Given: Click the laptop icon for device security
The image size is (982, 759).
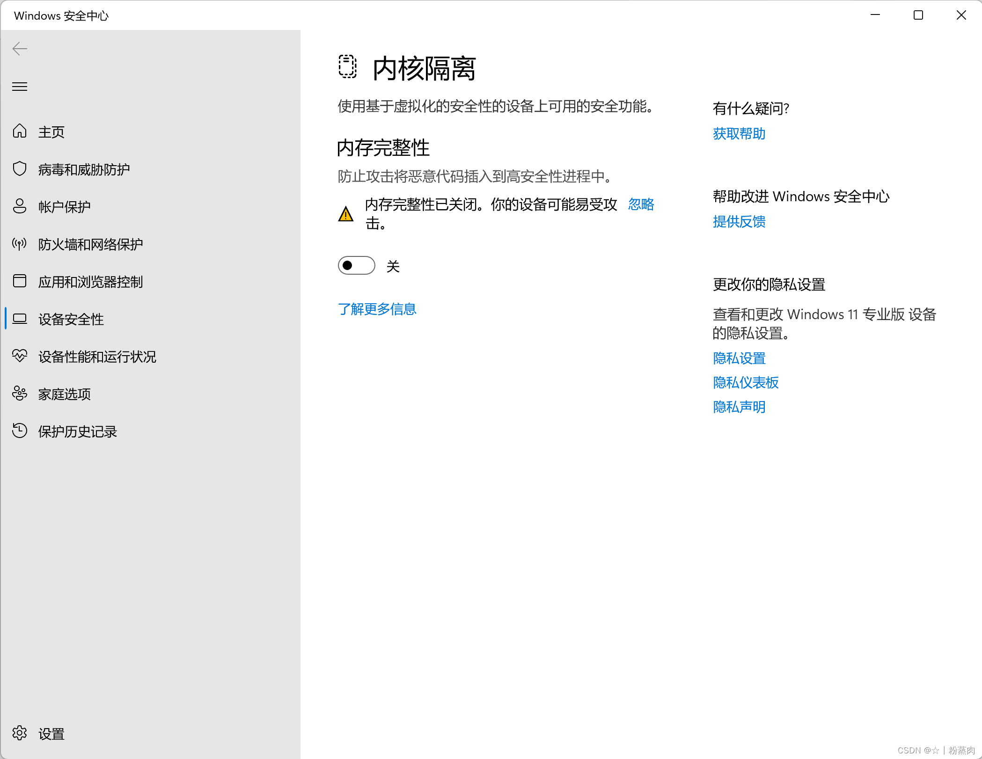Looking at the screenshot, I should coord(20,319).
